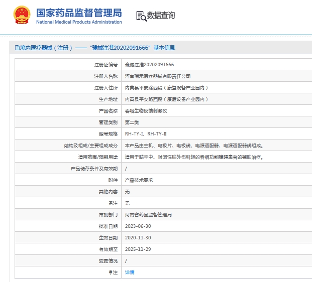
Task: Click the 有效期至 label
Action: point(108,249)
